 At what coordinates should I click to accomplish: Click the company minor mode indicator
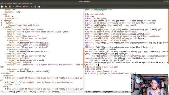coord(56,92)
